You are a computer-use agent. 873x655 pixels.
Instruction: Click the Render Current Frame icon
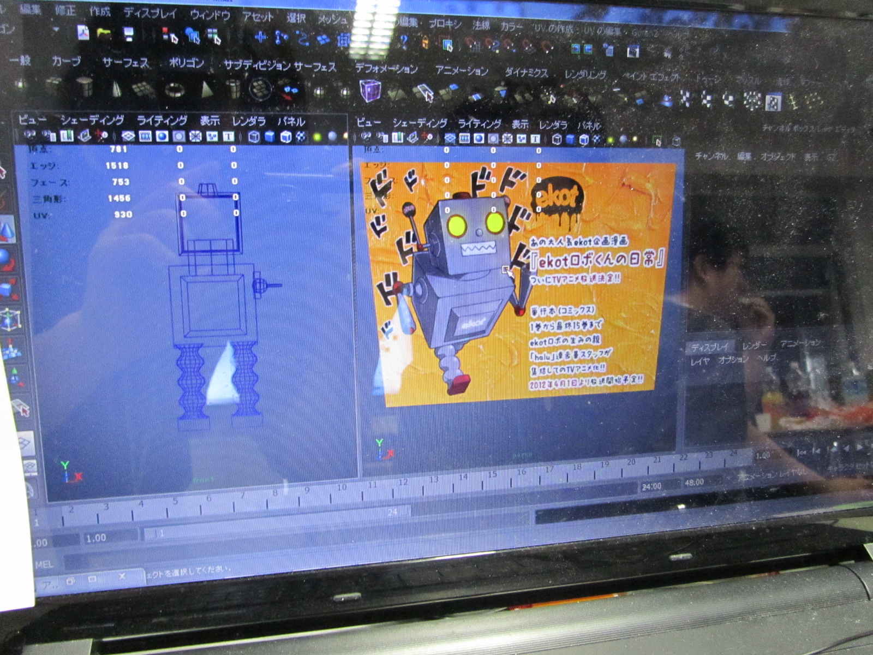[x=633, y=51]
